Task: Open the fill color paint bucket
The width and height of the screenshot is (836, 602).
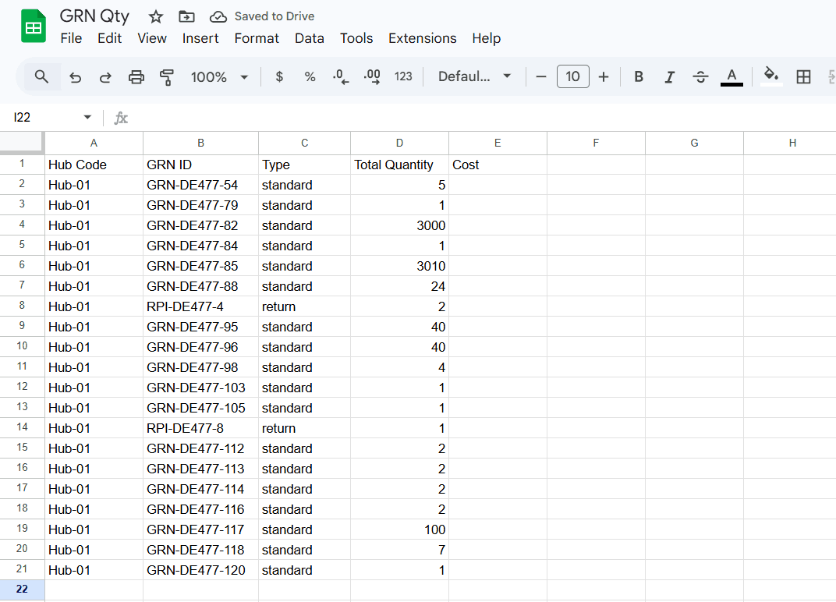Action: (x=770, y=76)
